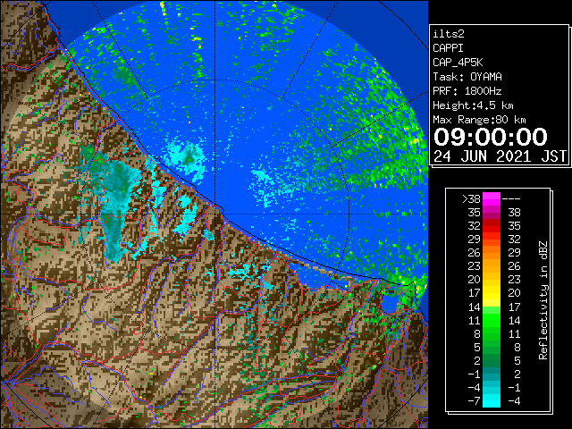This screenshot has height=429, width=572.
Task: Click the cyan swatch at -7 dBZ level
Action: tap(492, 400)
